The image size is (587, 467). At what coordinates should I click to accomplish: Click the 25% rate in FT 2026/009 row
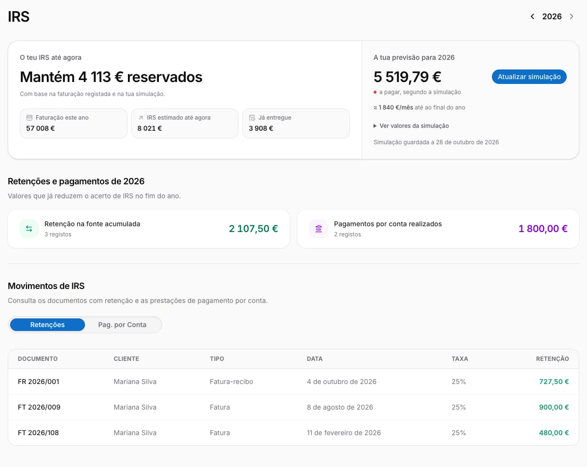[x=459, y=407]
